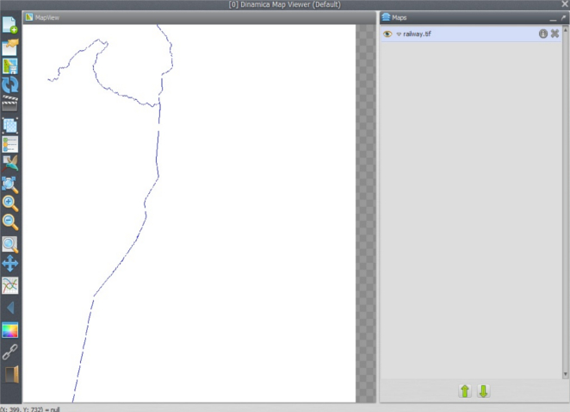Minimize the Maps panel
The image size is (570, 412).
point(553,17)
